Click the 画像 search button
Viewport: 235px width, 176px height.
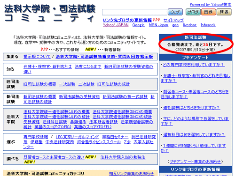pos(208,12)
